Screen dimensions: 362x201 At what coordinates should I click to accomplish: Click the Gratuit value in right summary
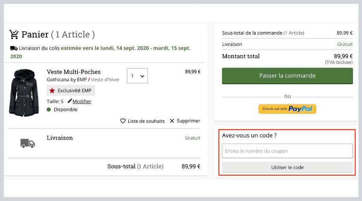coord(345,44)
